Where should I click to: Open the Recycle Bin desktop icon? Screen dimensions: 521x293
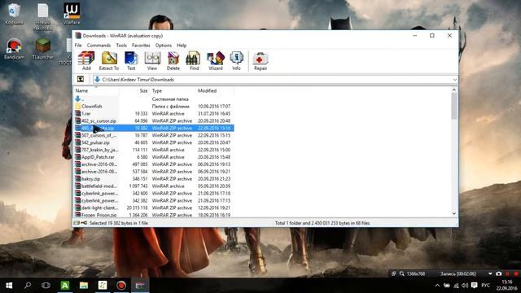coord(14,14)
